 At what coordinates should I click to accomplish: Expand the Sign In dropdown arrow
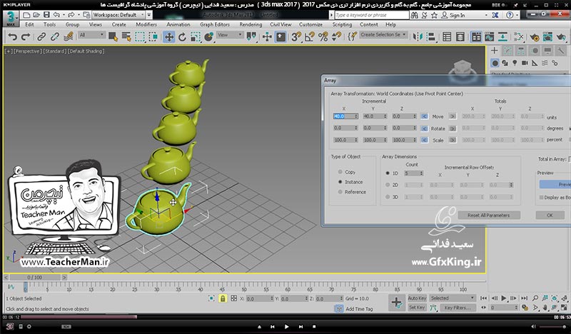tap(486, 15)
